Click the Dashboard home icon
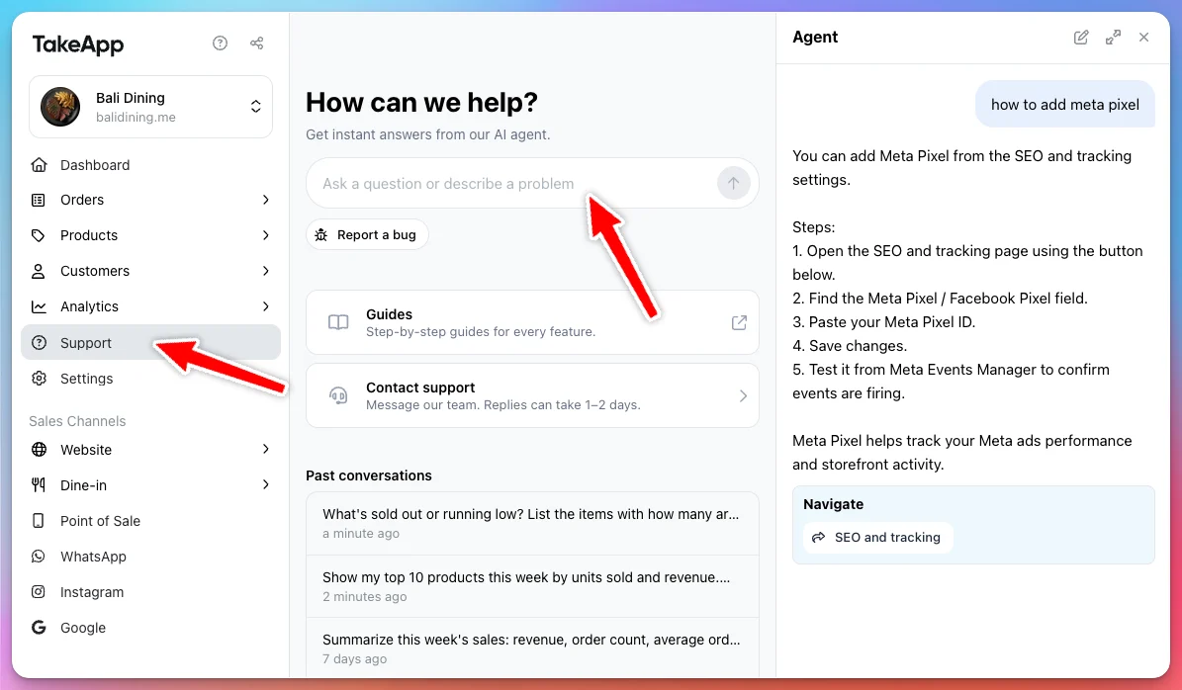This screenshot has width=1182, height=690. 39,164
